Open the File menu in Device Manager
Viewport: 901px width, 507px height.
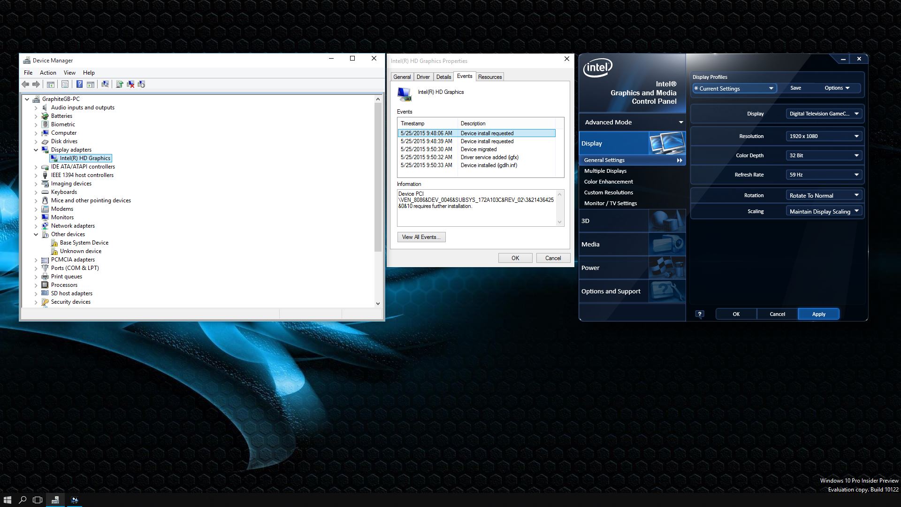pos(28,73)
